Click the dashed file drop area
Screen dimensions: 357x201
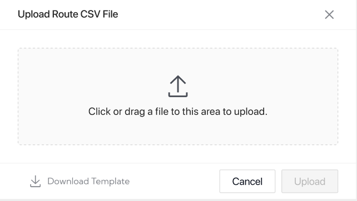pyautogui.click(x=178, y=97)
